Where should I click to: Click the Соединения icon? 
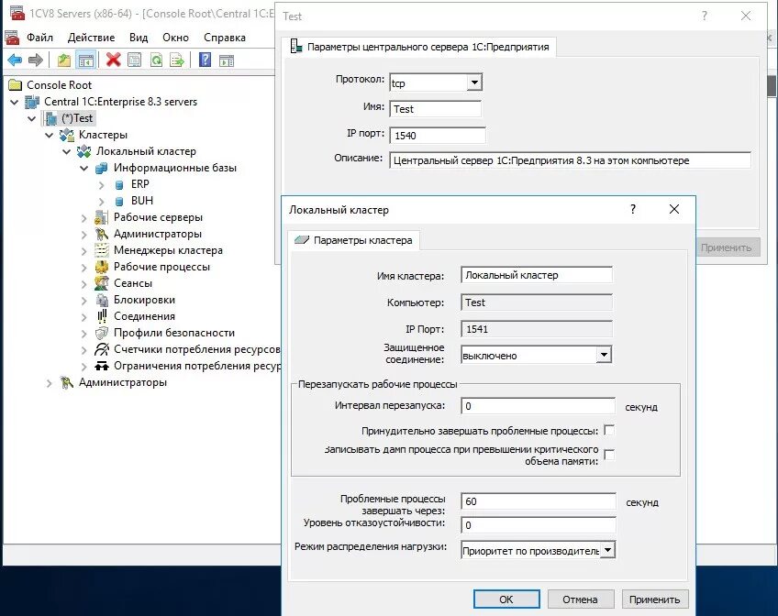click(101, 316)
